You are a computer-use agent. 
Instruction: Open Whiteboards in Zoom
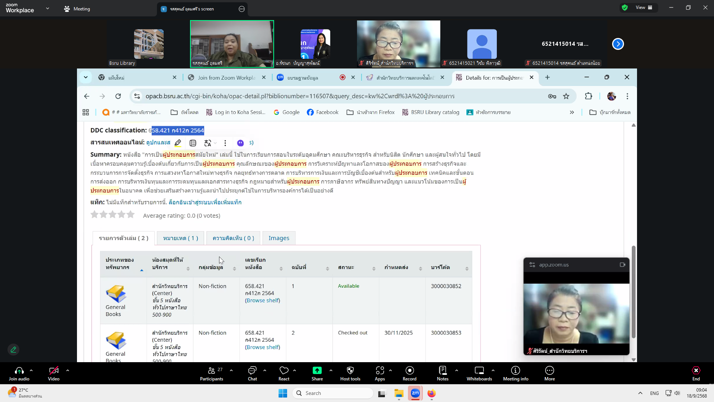(x=479, y=373)
